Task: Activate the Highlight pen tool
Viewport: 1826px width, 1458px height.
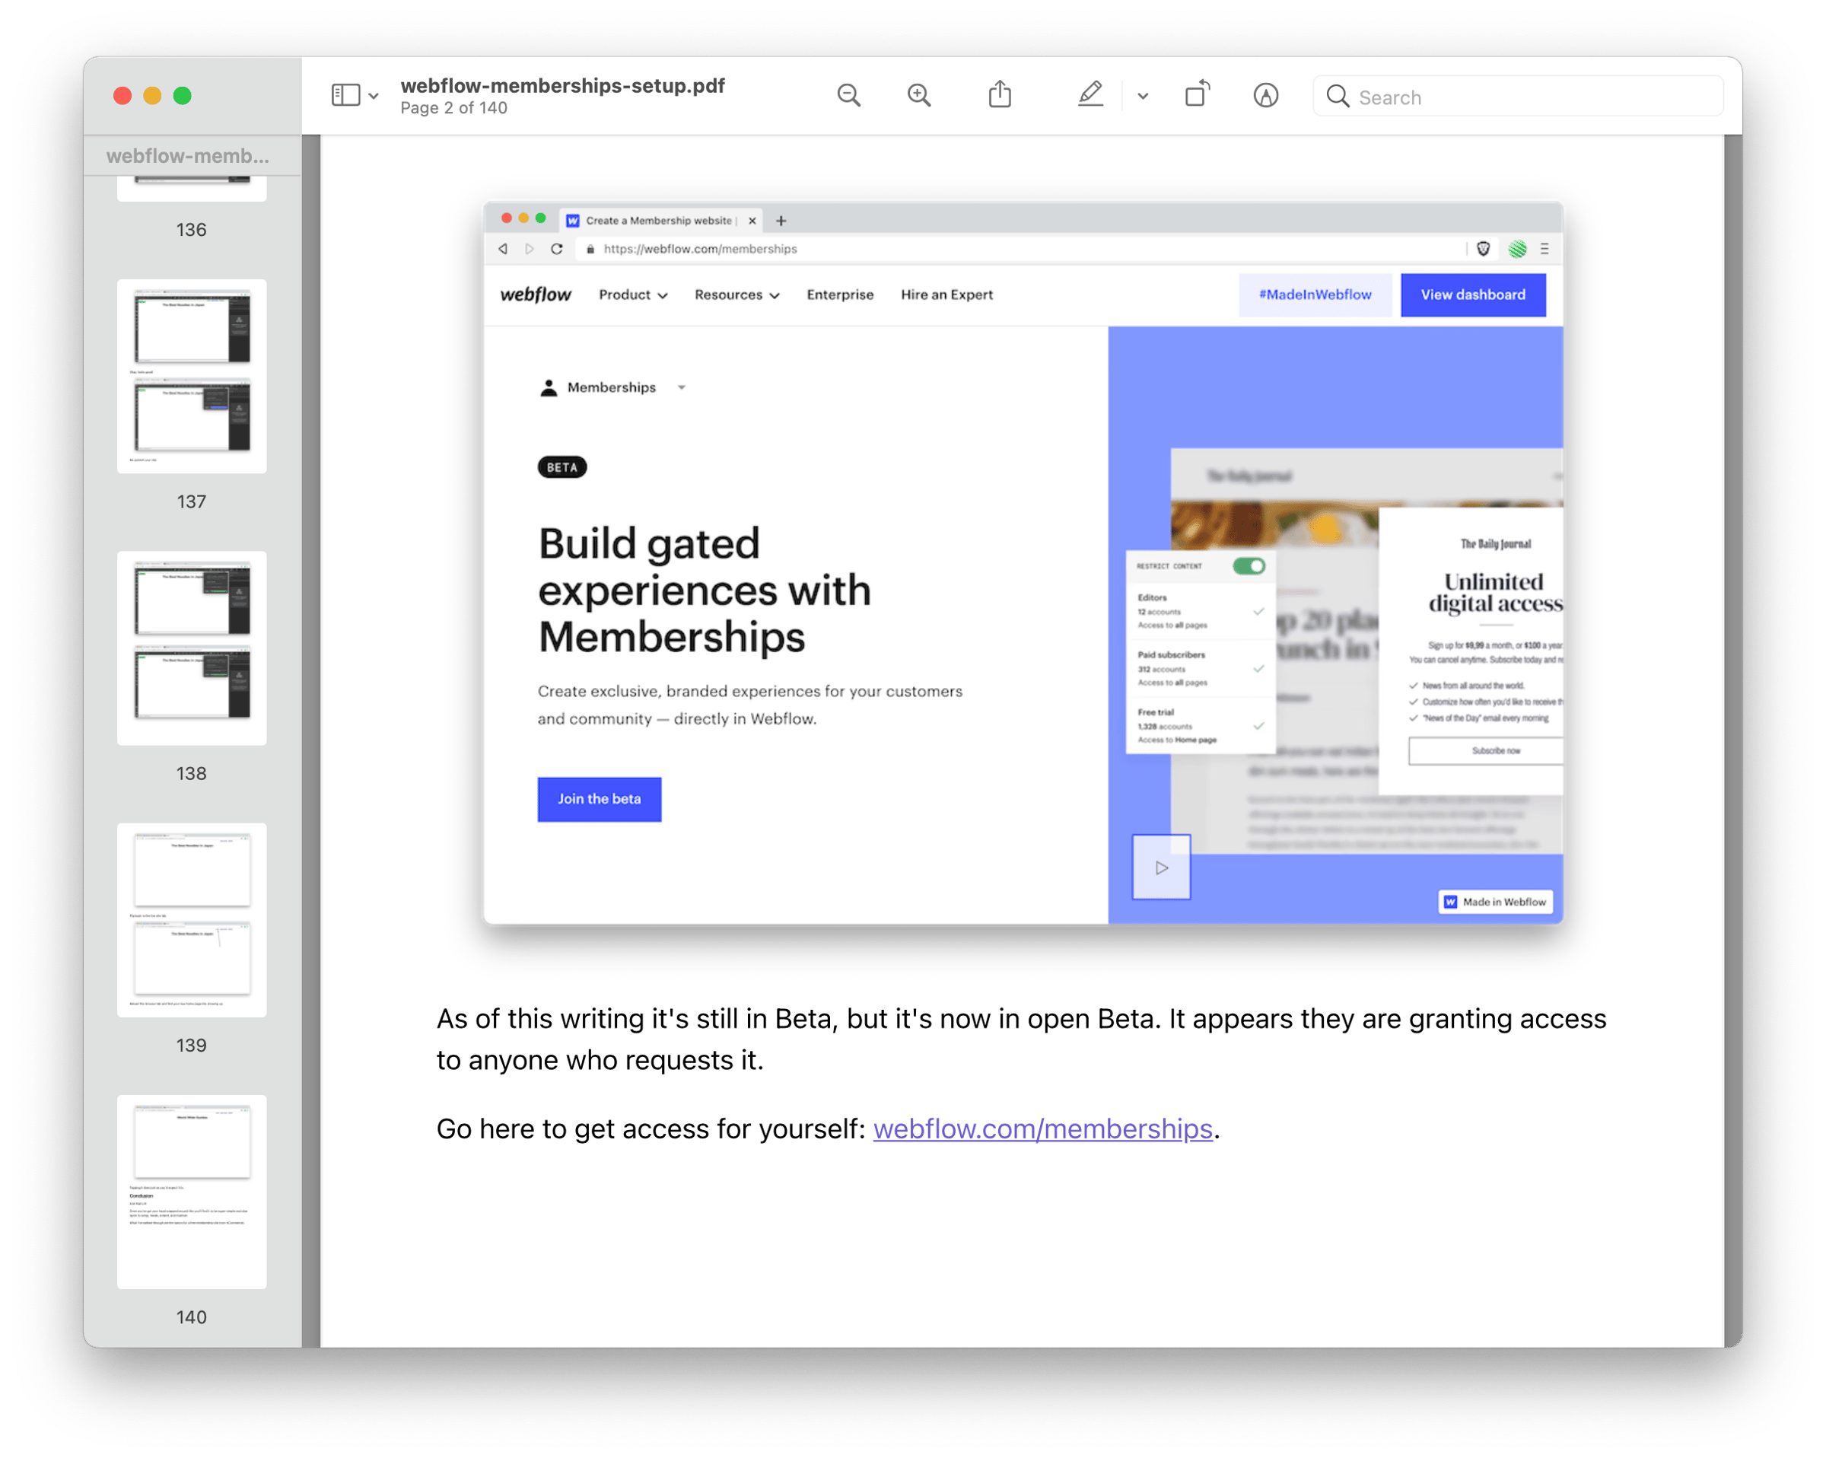Action: [x=1090, y=94]
